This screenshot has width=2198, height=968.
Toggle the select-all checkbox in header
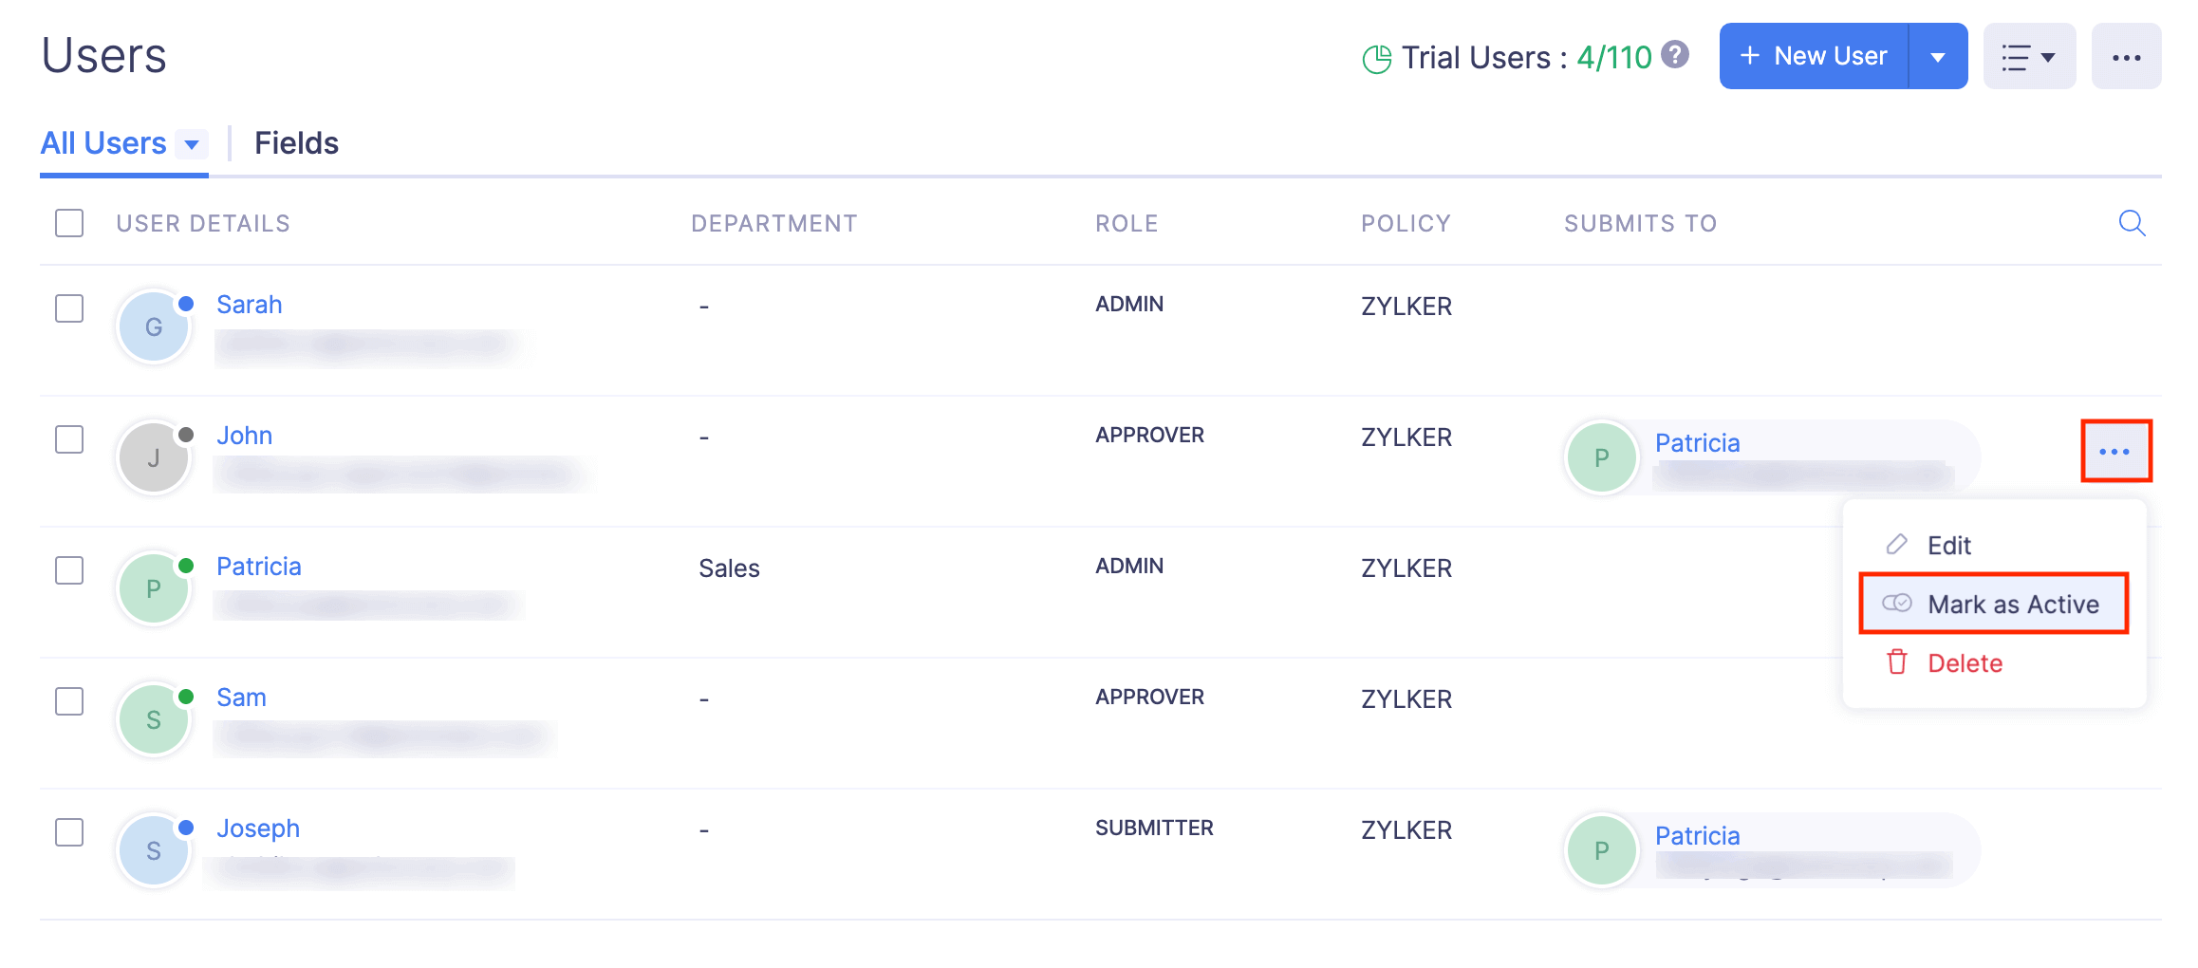(69, 223)
